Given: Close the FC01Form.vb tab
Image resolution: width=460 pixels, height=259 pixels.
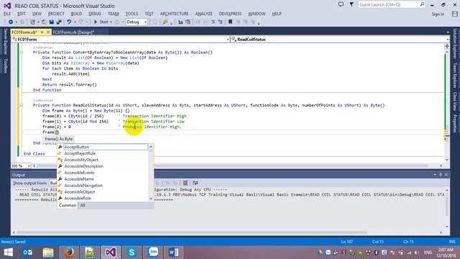Looking at the screenshot, I should pyautogui.click(x=48, y=32).
